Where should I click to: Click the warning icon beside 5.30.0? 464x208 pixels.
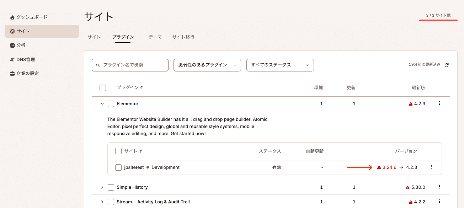[x=407, y=187]
